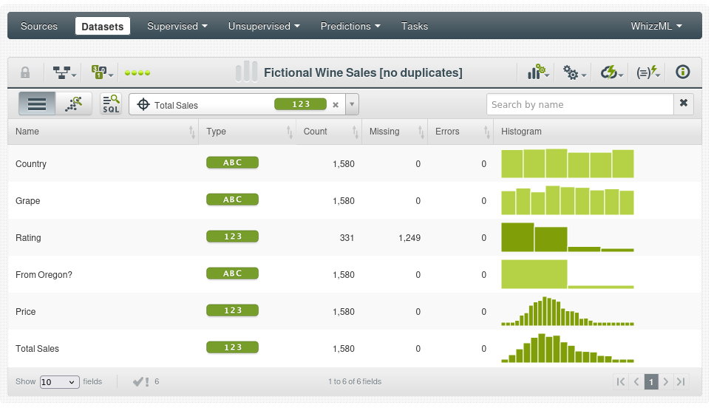This screenshot has width=714, height=408.
Task: Go to the Sources tab
Action: point(39,26)
